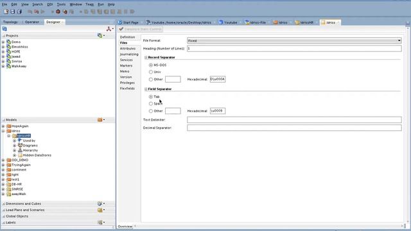
Task: Open the Designer navigator layout menu icon
Action: tap(110, 29)
